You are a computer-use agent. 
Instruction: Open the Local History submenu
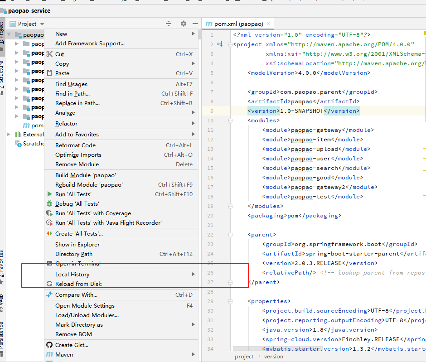point(121,274)
